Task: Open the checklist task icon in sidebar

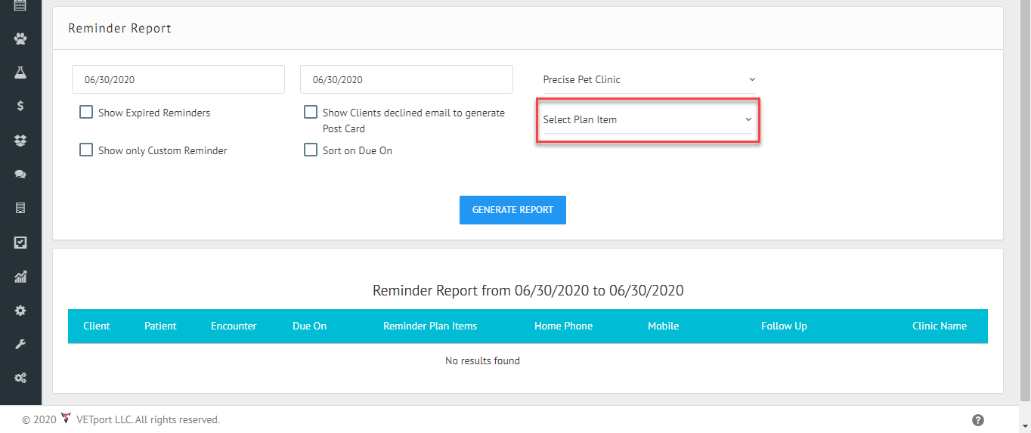Action: (20, 243)
